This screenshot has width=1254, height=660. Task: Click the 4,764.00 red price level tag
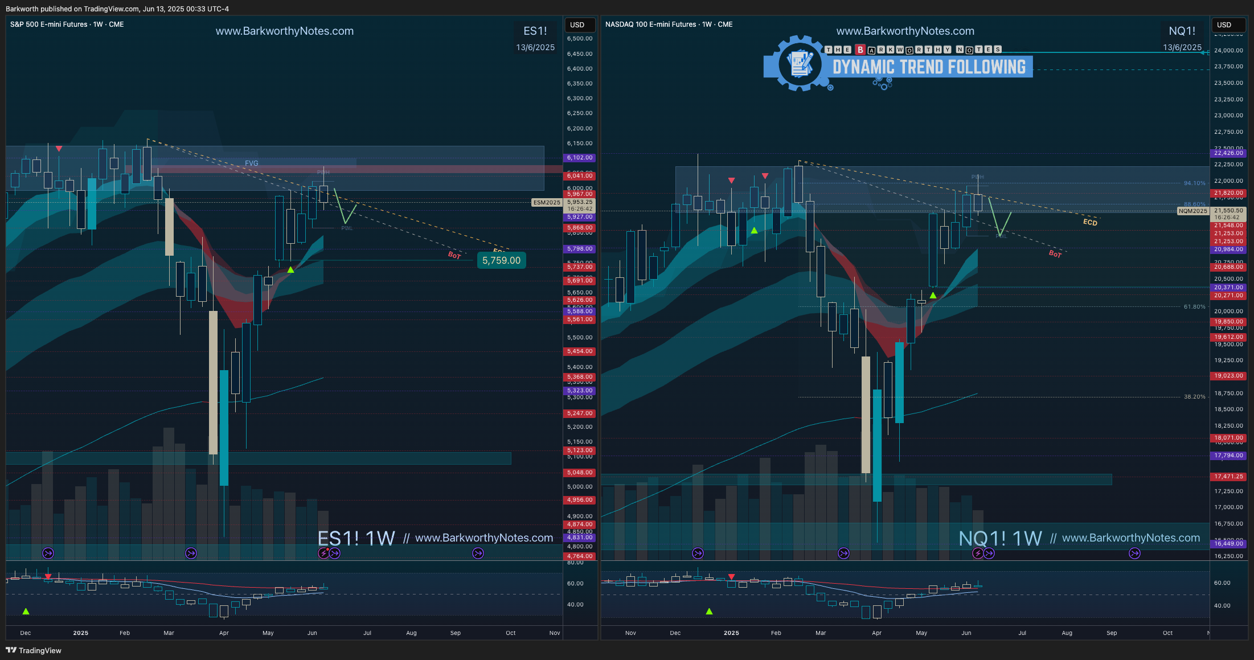click(x=580, y=556)
